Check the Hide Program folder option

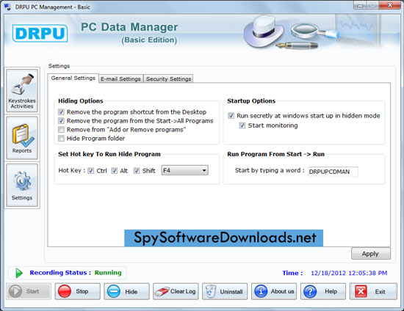pyautogui.click(x=61, y=139)
